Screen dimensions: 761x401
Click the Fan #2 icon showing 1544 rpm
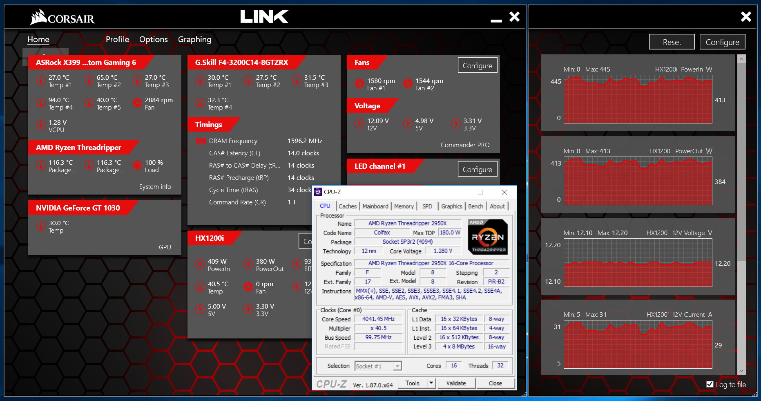click(407, 84)
